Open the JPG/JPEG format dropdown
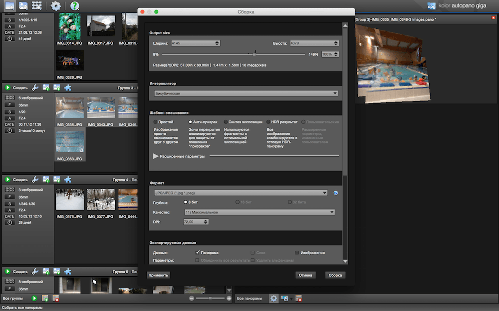This screenshot has height=311, width=499. point(241,193)
